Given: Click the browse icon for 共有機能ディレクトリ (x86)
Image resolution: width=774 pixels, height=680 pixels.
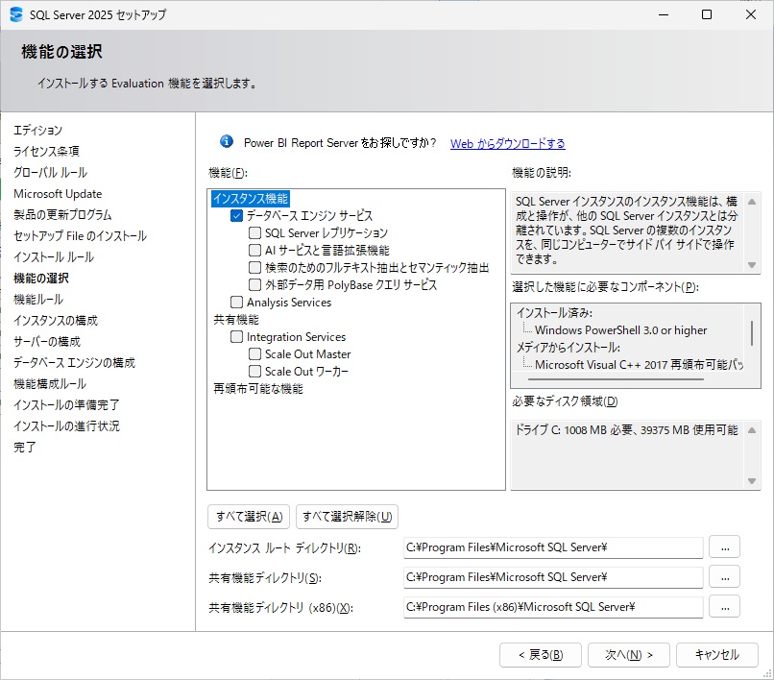Looking at the screenshot, I should pyautogui.click(x=726, y=606).
